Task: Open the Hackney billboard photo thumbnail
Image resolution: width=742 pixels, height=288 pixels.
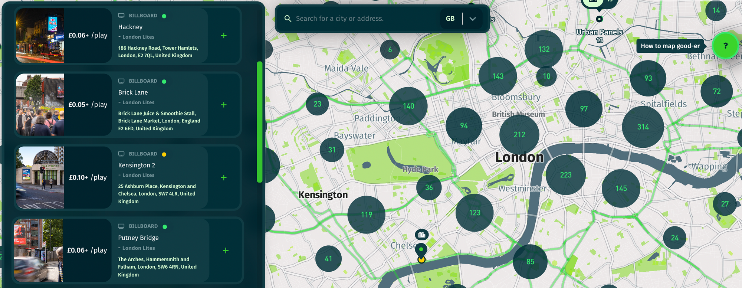Action: pos(40,36)
